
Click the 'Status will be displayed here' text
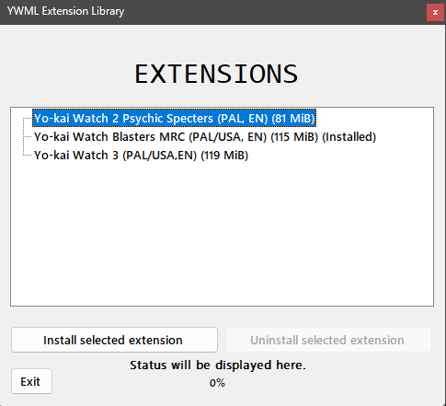218,365
